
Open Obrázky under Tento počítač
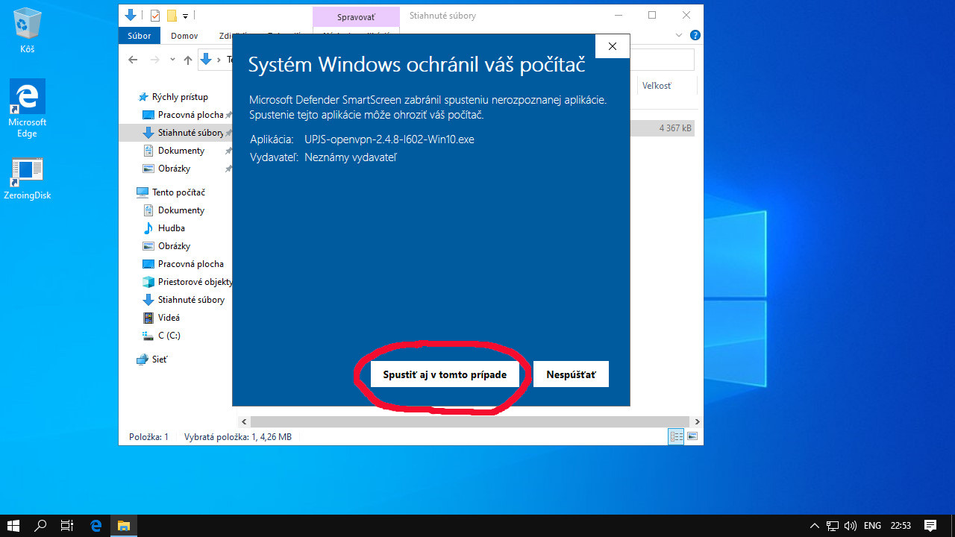pyautogui.click(x=174, y=246)
